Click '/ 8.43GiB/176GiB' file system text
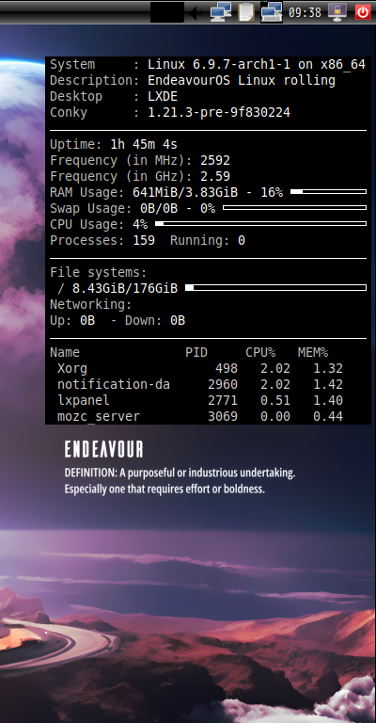The image size is (376, 723). [x=117, y=288]
